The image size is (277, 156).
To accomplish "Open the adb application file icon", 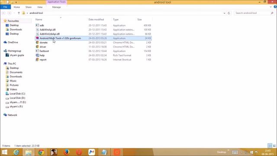I will coord(37,25).
